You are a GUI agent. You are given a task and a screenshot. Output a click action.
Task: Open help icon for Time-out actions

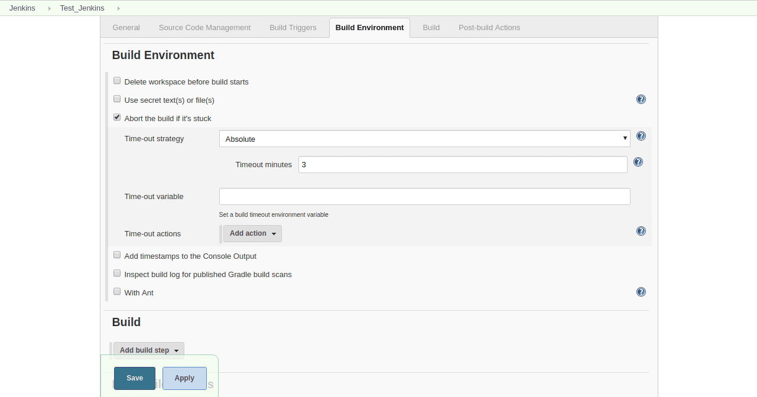click(x=641, y=231)
